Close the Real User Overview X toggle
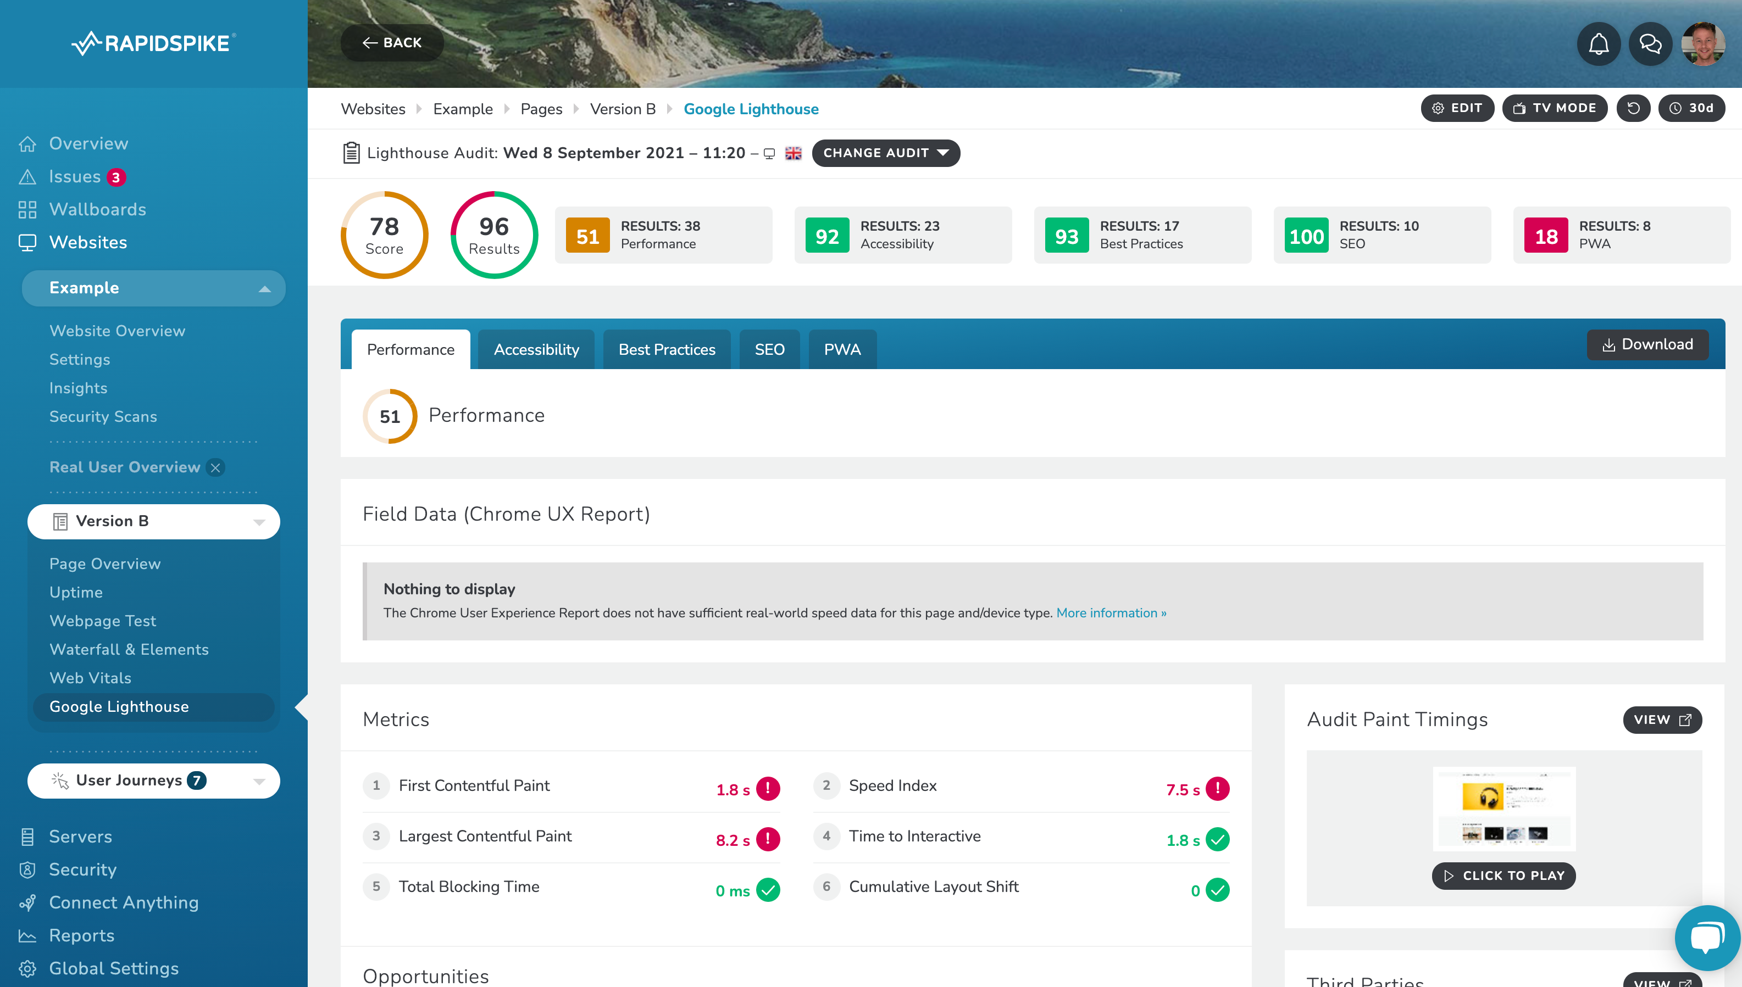This screenshot has height=987, width=1742. (215, 468)
